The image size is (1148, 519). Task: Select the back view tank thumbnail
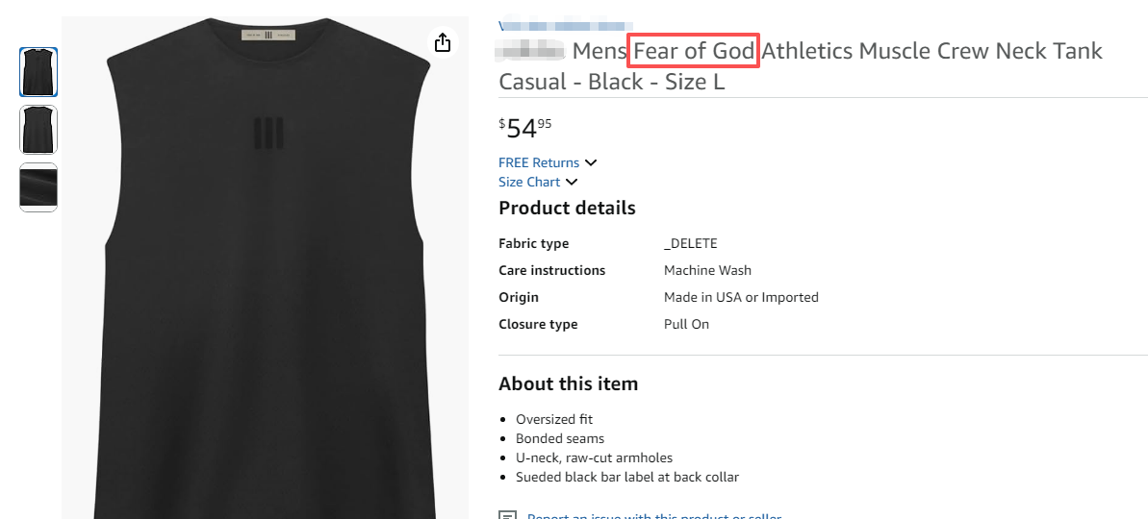click(x=38, y=130)
